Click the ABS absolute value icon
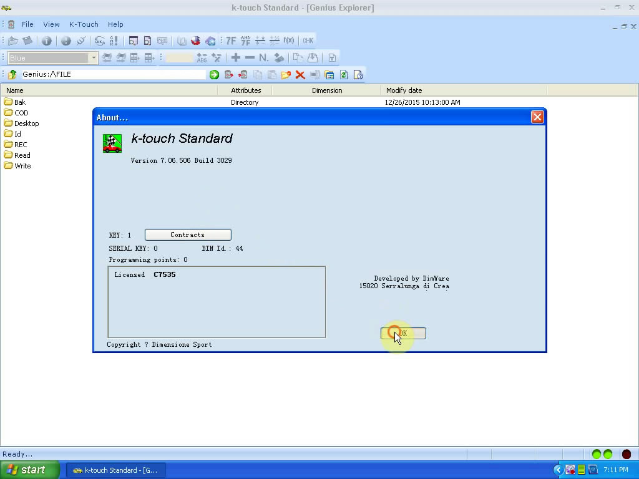This screenshot has width=639, height=479. tap(202, 58)
